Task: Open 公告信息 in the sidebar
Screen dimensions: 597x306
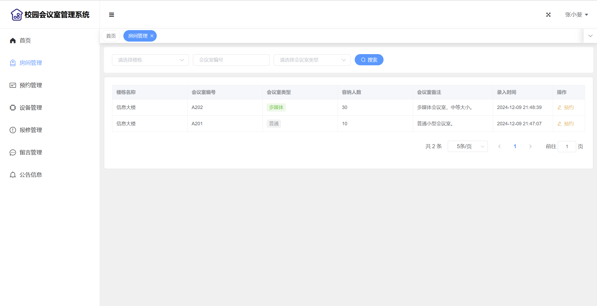Action: tap(31, 175)
